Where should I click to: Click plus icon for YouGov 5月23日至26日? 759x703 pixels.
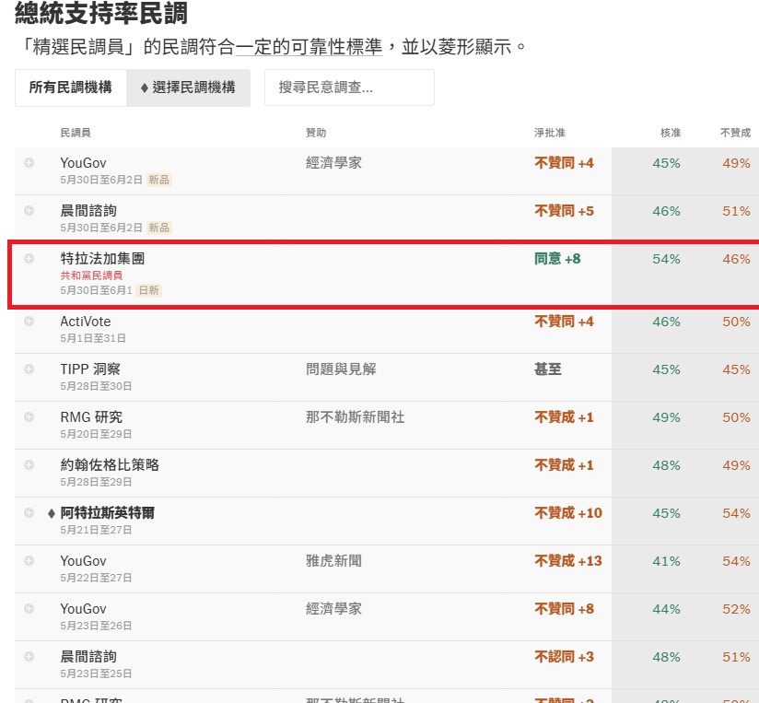[29, 608]
